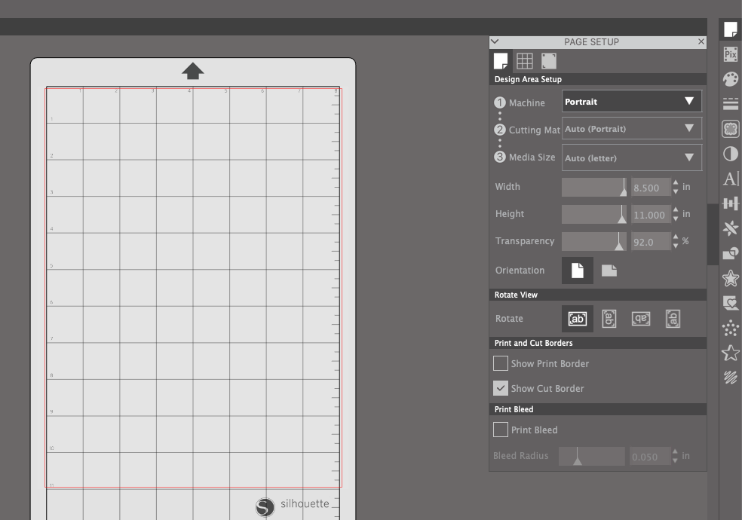The width and height of the screenshot is (742, 520).
Task: Click the Height slider track
Action: 594,214
